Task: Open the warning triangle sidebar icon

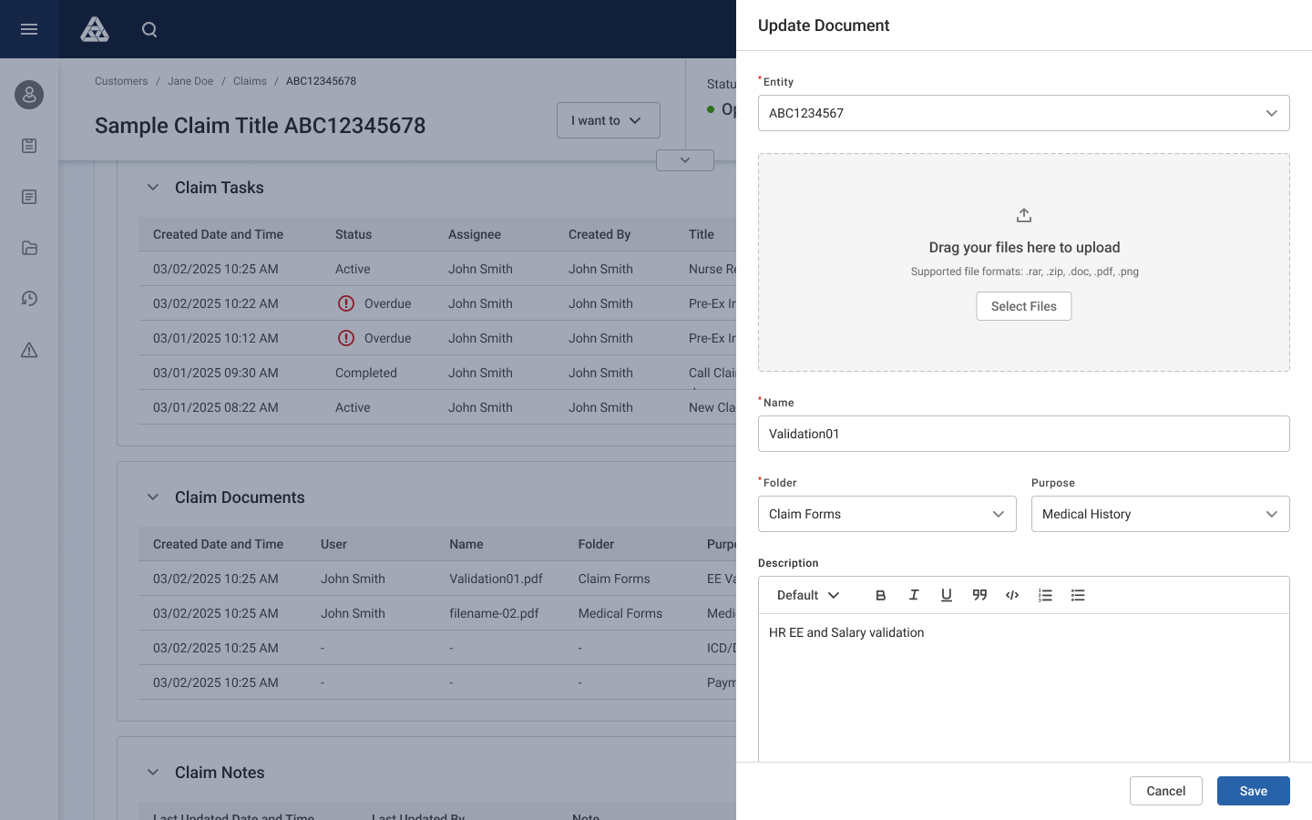Action: point(29,350)
